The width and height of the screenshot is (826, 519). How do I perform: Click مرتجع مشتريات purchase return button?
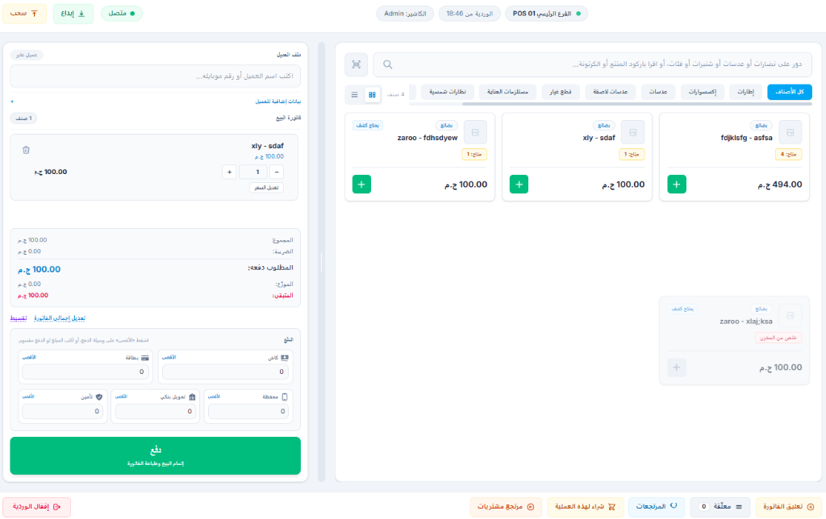506,506
